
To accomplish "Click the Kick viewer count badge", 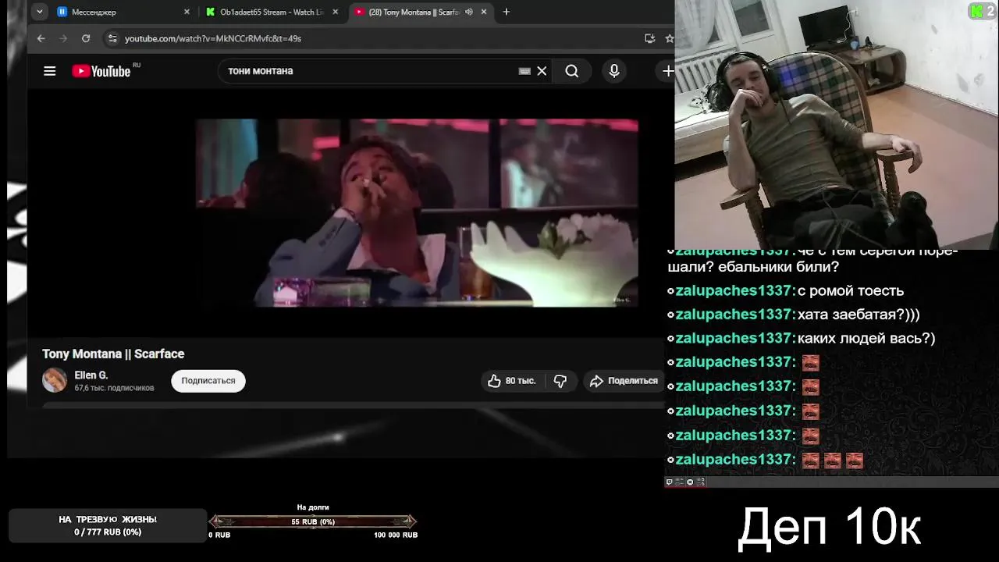I will (x=982, y=11).
